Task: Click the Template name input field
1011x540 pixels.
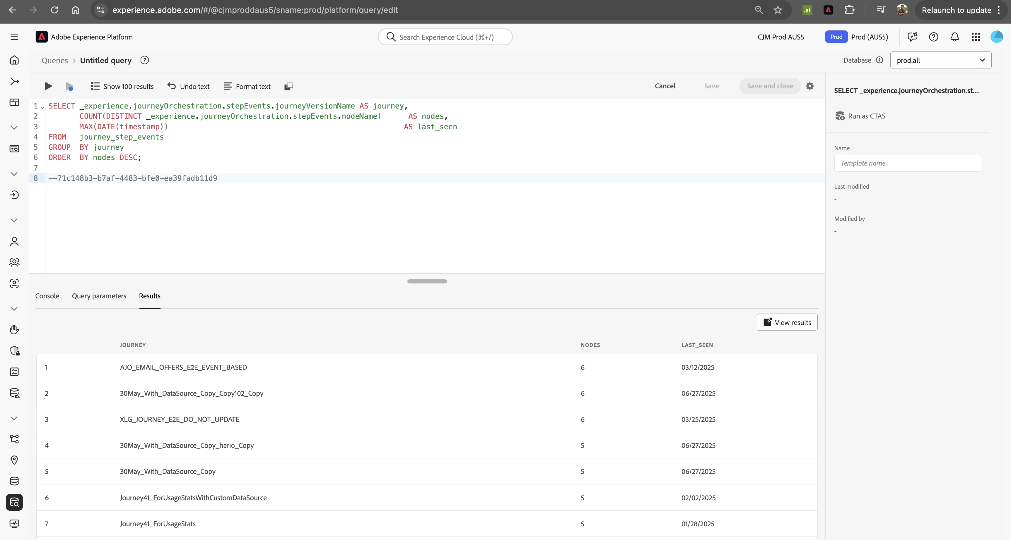Action: point(907,163)
